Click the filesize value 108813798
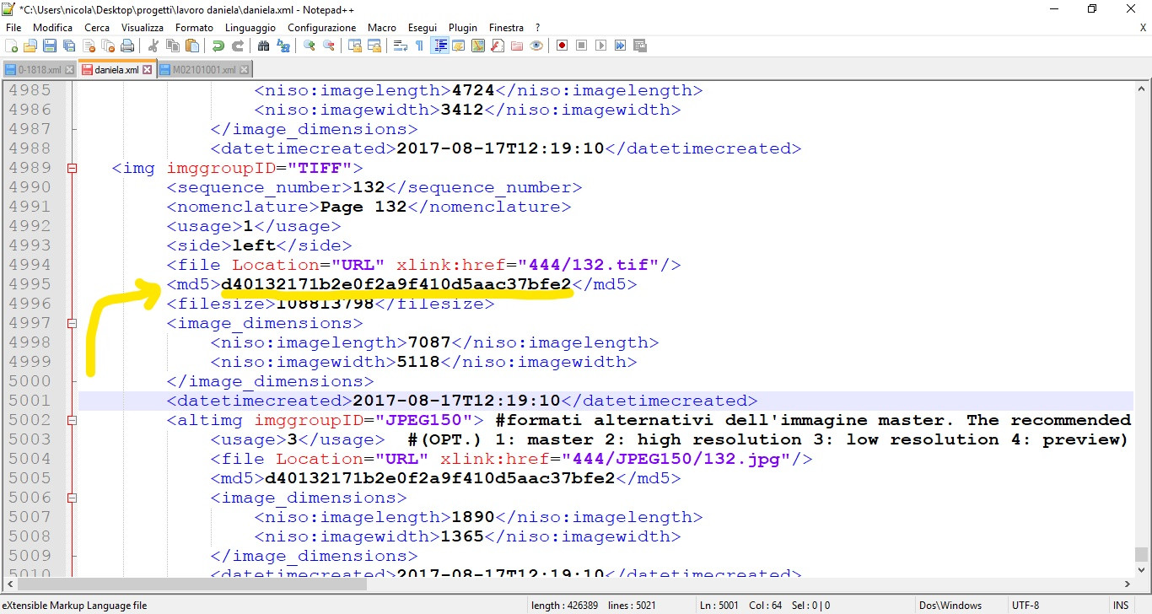 [325, 304]
